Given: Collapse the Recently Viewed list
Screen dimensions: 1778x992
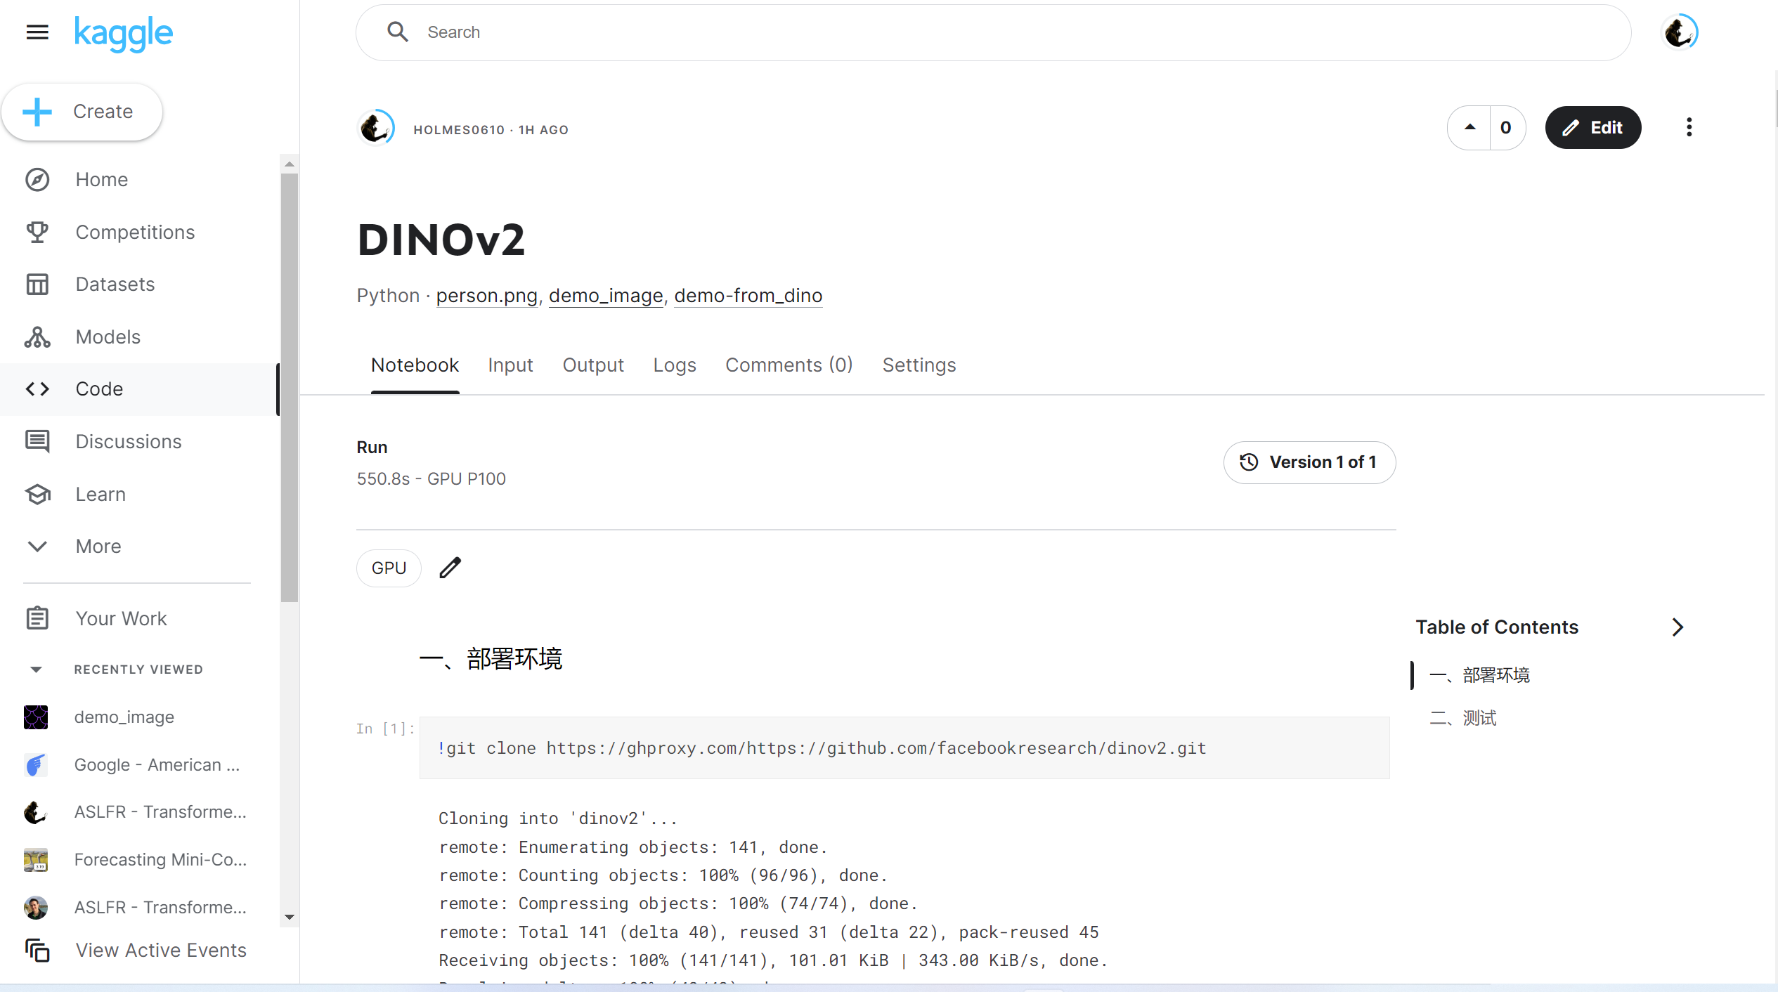Looking at the screenshot, I should (x=36, y=670).
